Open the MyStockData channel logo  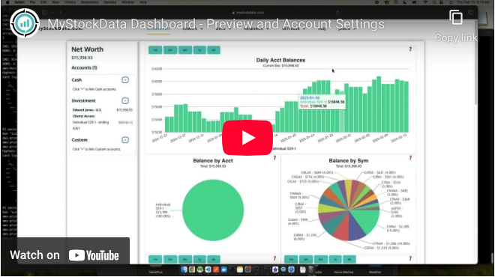pos(25,23)
